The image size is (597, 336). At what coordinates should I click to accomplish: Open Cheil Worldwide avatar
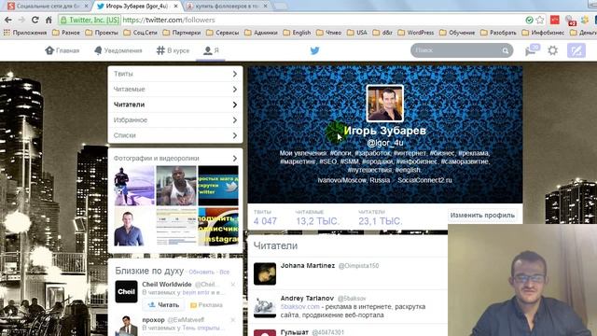coord(126,291)
